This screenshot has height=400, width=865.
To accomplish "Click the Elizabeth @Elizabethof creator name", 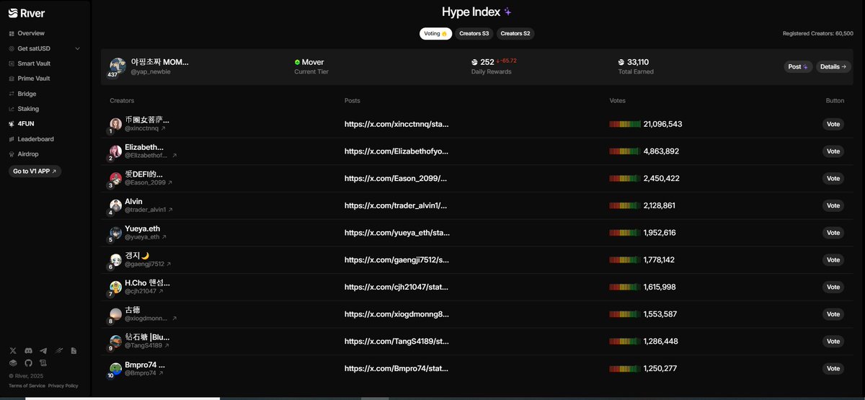I will (144, 147).
